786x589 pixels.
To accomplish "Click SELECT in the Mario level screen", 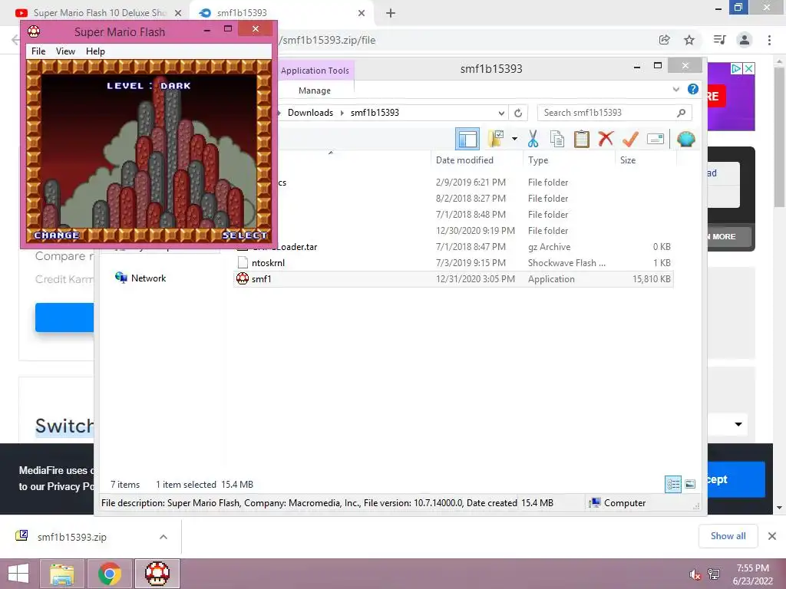I will [x=245, y=235].
